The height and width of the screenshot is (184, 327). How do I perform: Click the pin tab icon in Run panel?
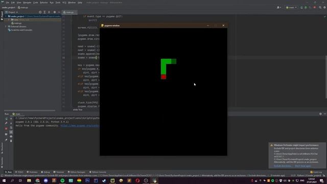tap(6, 140)
